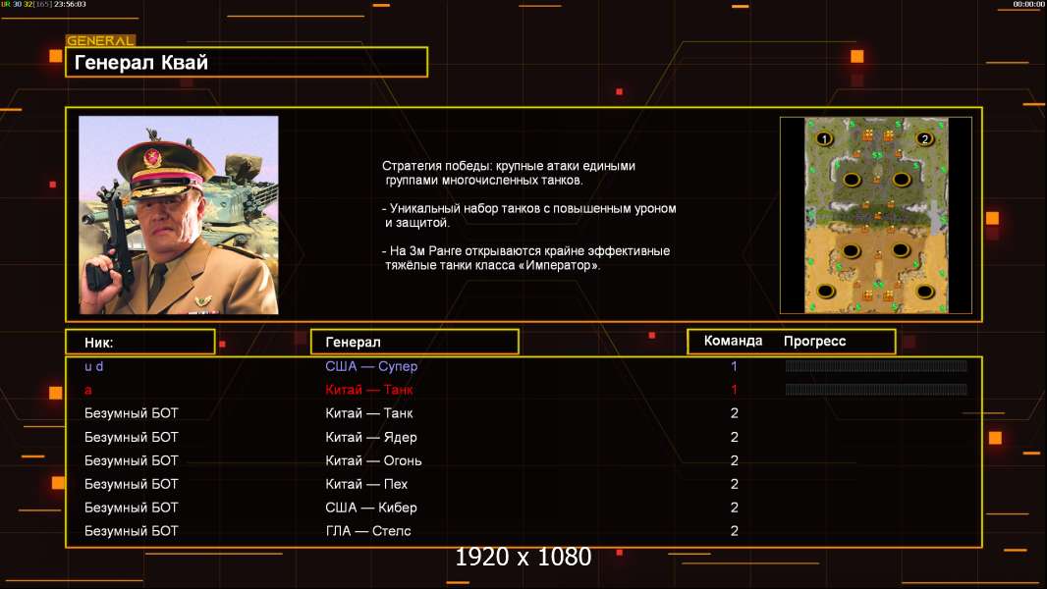Click "ГЛА — Стелс" general entry
This screenshot has width=1047, height=589.
click(368, 531)
